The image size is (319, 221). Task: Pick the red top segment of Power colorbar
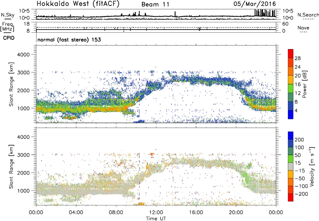click(291, 54)
